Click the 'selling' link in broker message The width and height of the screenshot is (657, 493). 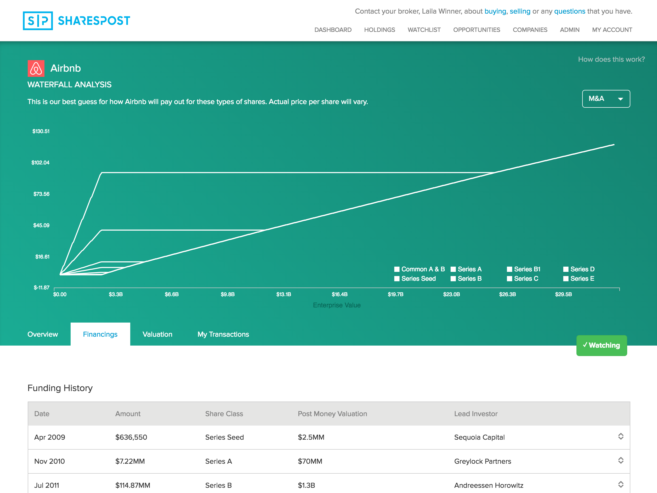(x=520, y=11)
